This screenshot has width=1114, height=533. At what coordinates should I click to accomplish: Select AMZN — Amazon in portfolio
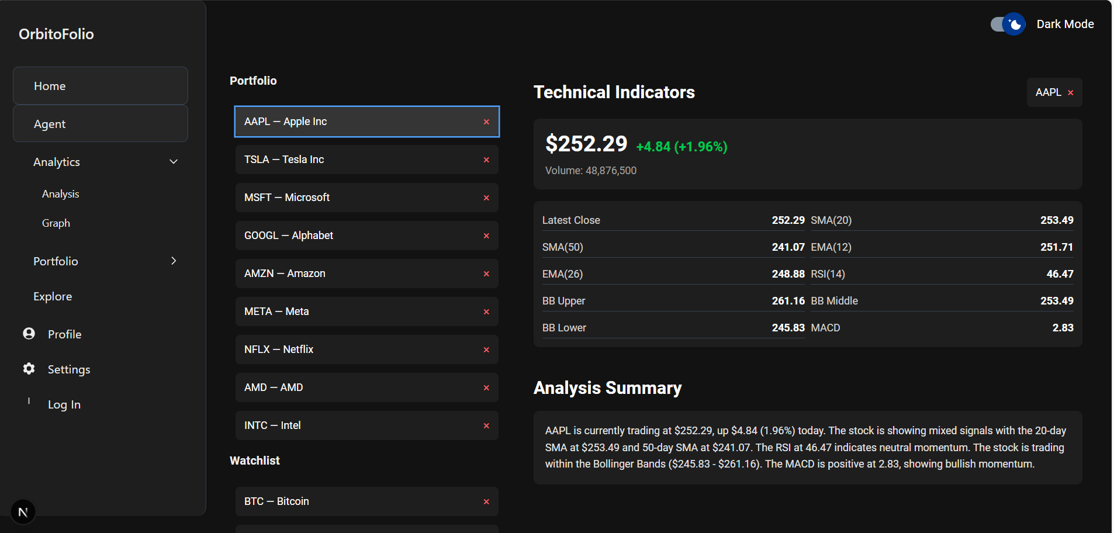367,274
